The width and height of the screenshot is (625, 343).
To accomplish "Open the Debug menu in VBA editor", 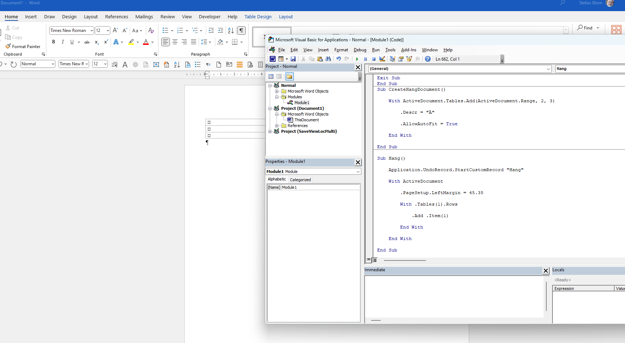I will click(x=360, y=50).
